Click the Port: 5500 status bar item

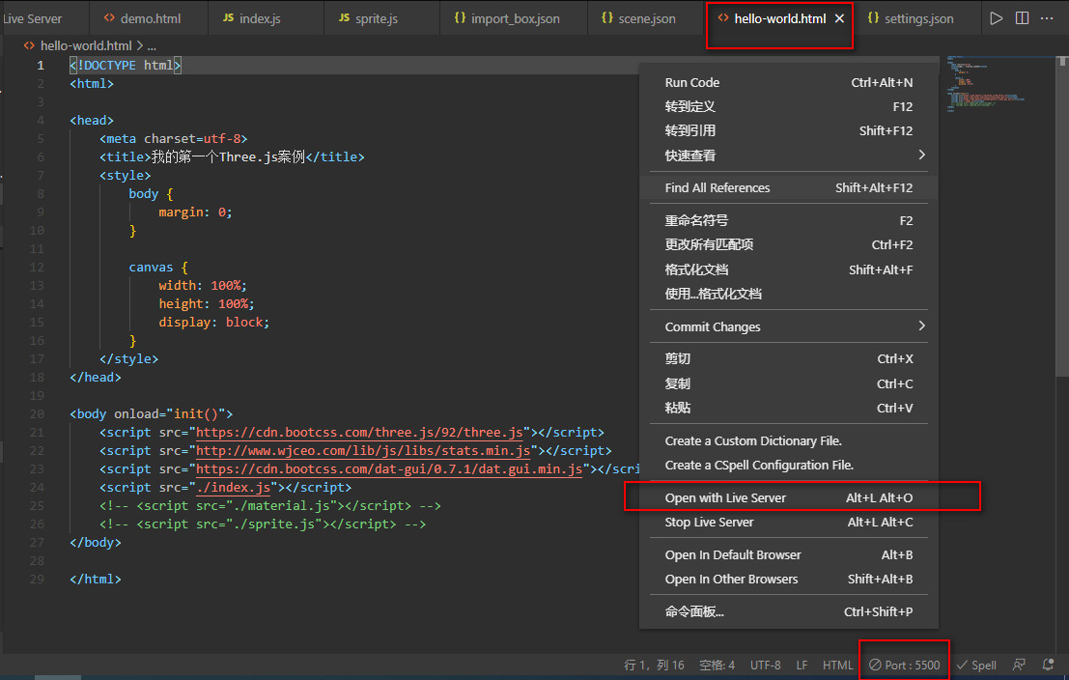coord(903,665)
